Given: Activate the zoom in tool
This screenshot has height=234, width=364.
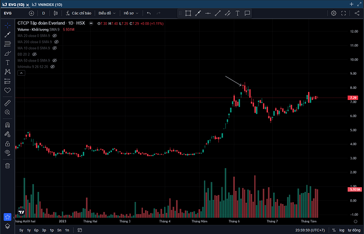Looking at the screenshot, I should pos(7,112).
